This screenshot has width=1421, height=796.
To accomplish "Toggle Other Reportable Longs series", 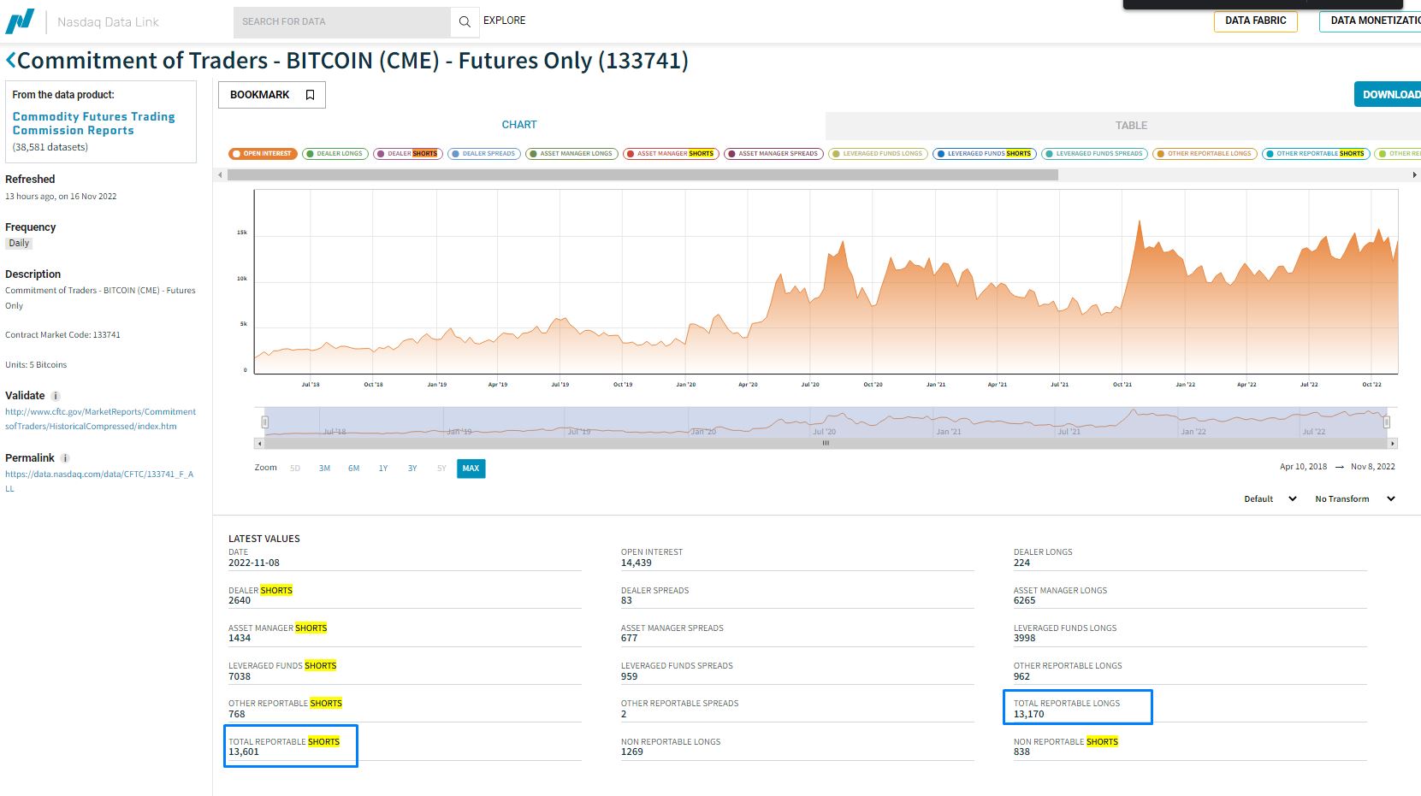I will [x=1205, y=154].
